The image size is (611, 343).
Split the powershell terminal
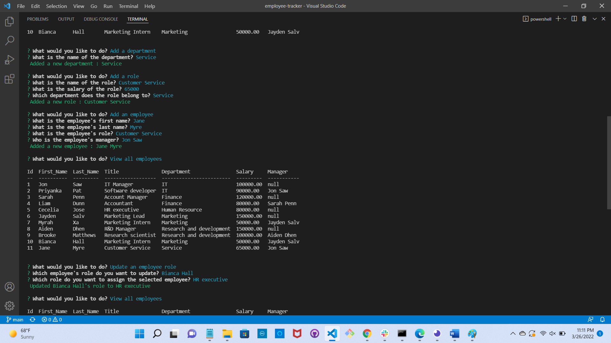tap(574, 19)
